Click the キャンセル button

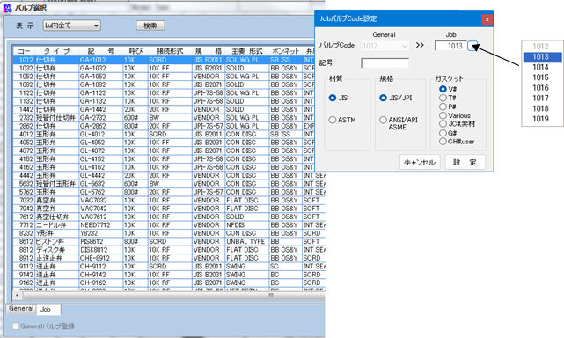point(420,162)
